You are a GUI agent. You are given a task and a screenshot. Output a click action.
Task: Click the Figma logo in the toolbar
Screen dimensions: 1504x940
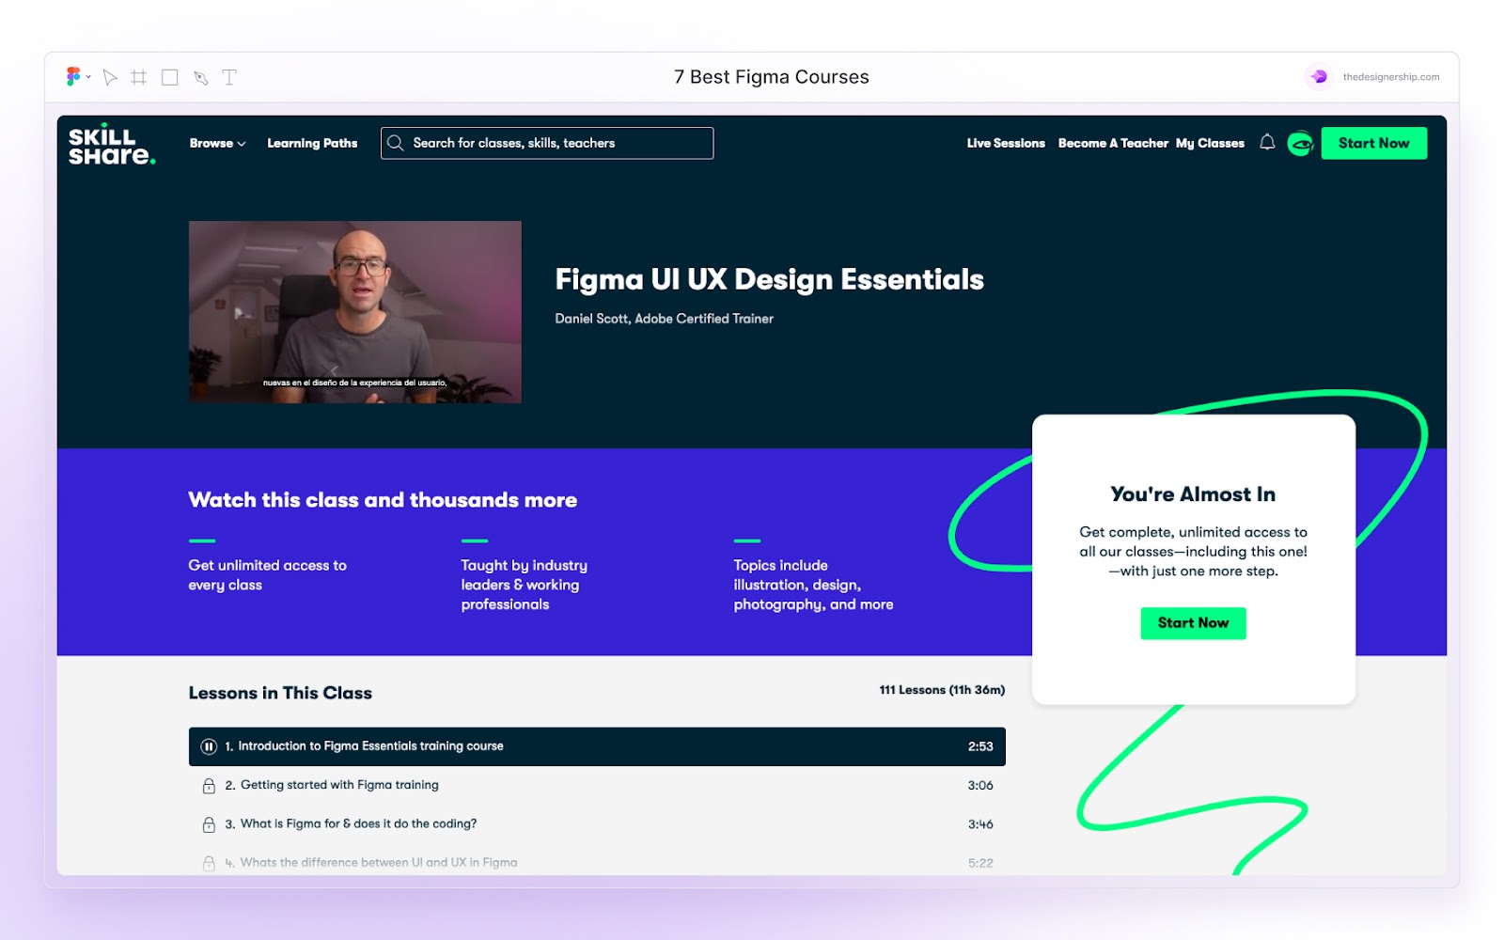[73, 76]
